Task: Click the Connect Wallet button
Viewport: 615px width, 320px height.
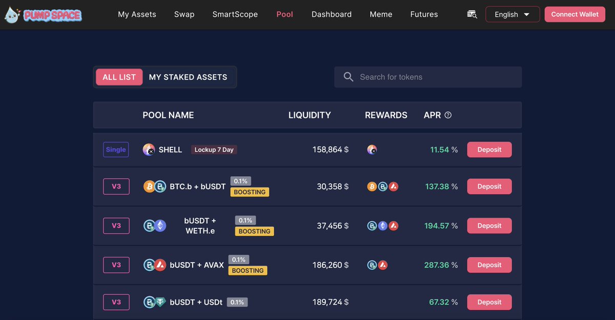Action: [x=575, y=14]
